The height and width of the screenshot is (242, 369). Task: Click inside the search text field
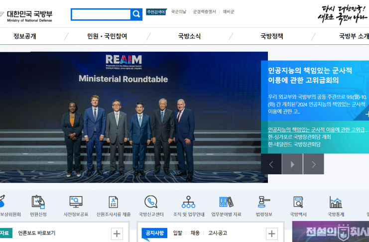(101, 14)
